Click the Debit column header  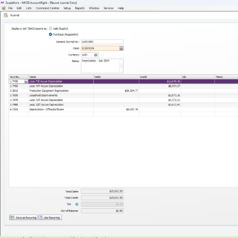click(x=116, y=77)
